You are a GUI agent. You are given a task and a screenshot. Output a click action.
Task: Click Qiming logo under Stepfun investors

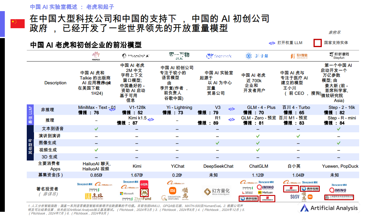click(338, 190)
